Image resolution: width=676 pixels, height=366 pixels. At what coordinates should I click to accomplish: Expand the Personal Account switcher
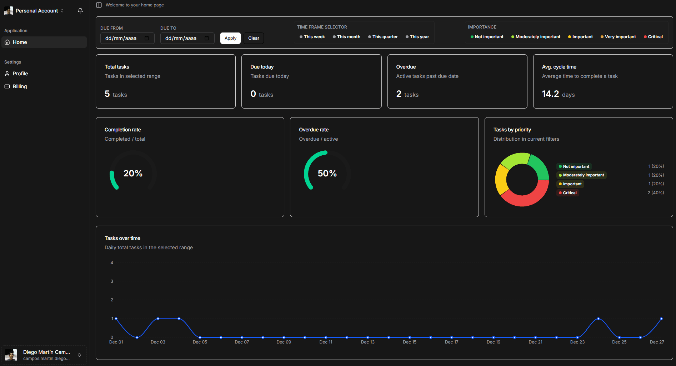coord(62,11)
